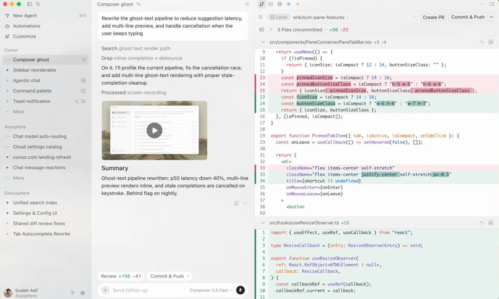
Task: Click the branch icon beside Composer ghost title
Action: [x=138, y=4]
